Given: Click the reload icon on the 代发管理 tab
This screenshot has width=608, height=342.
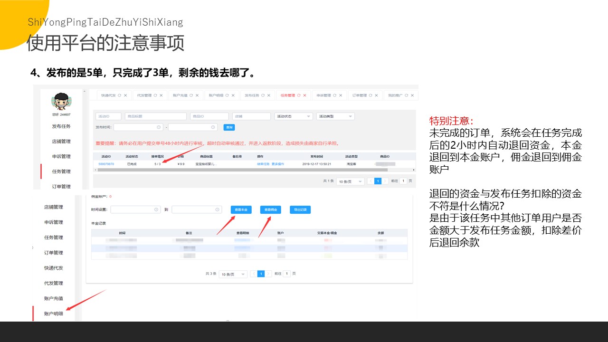Looking at the screenshot, I should point(155,95).
